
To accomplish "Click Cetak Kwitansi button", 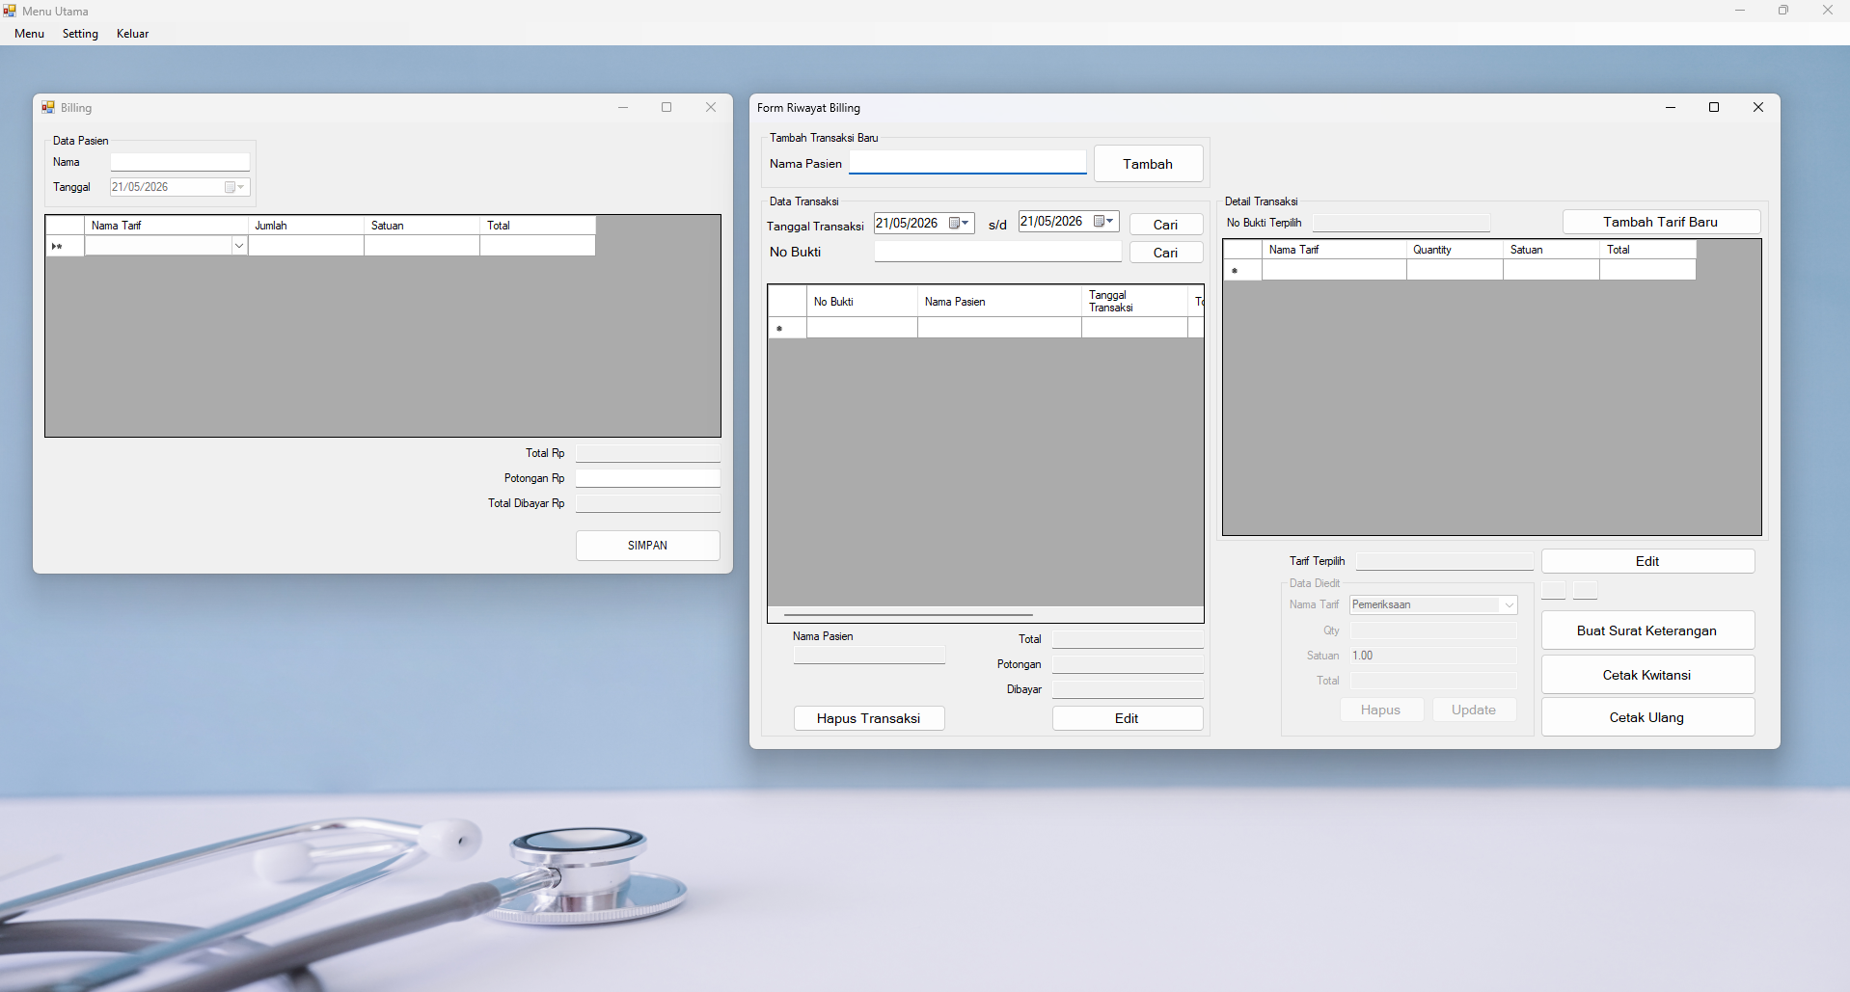I will click(x=1647, y=675).
